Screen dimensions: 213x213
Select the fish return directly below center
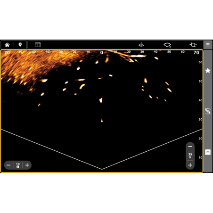[x=102, y=120]
